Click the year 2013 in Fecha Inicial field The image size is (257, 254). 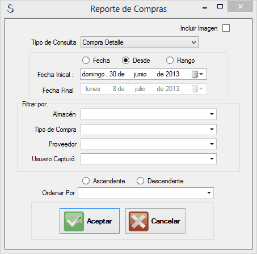point(172,74)
